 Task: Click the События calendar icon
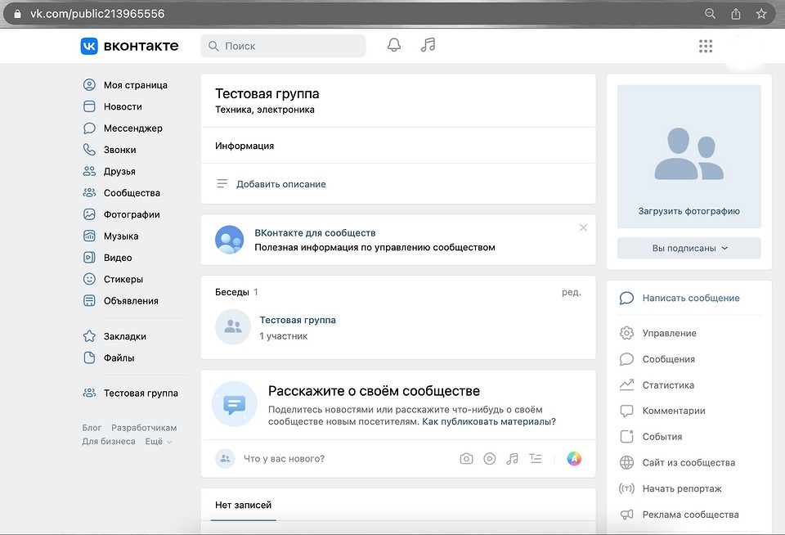pyautogui.click(x=626, y=436)
